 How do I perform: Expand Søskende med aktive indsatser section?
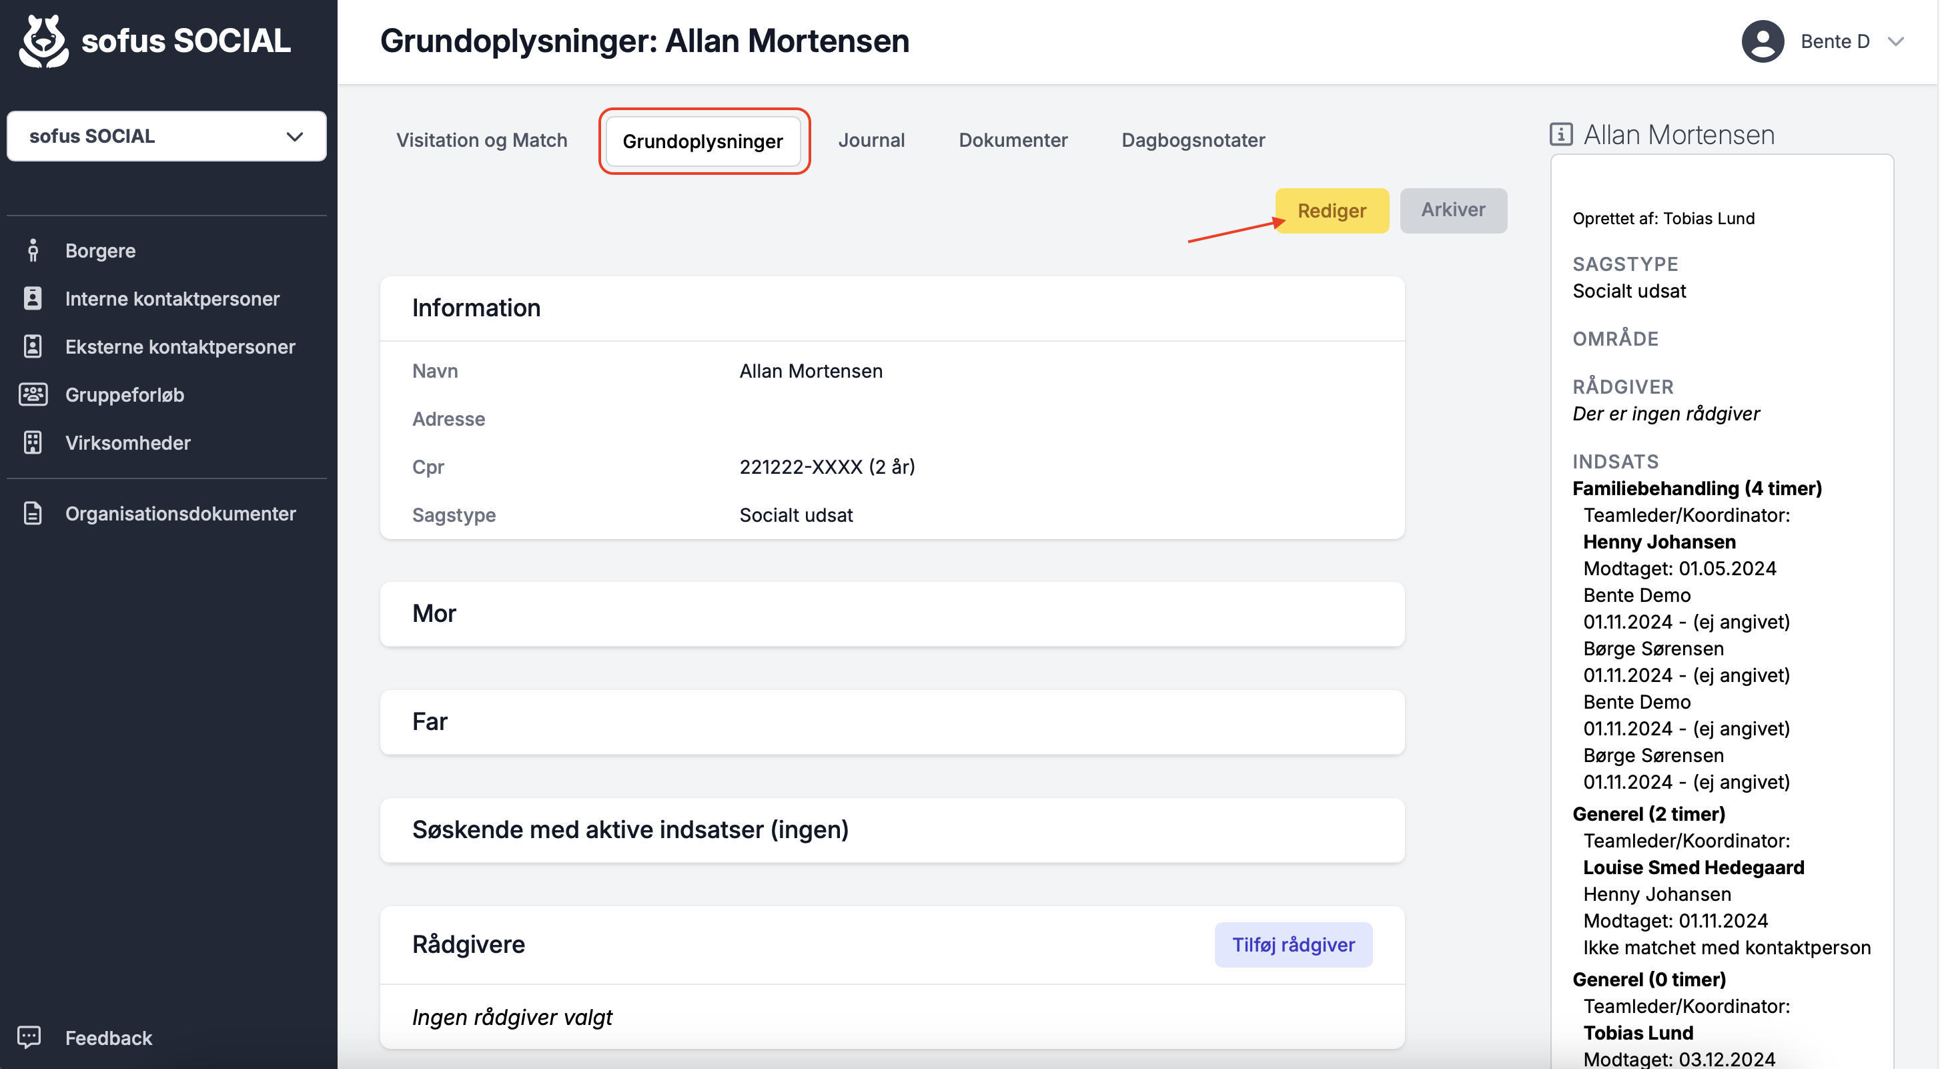click(x=892, y=829)
